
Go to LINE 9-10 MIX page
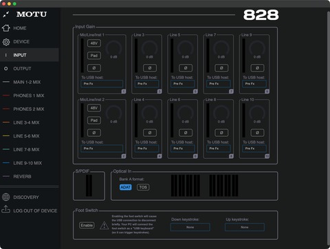pyautogui.click(x=30, y=163)
